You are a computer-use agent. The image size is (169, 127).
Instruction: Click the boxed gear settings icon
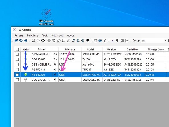tap(127, 41)
